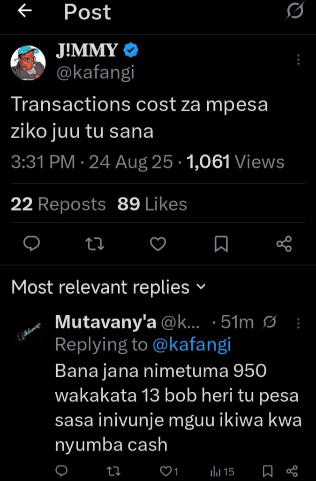Like J!MMY's main post
The width and height of the screenshot is (316, 481).
point(158,244)
